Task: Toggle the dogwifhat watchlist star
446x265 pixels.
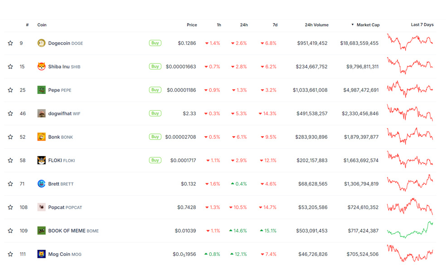Action: pyautogui.click(x=10, y=113)
